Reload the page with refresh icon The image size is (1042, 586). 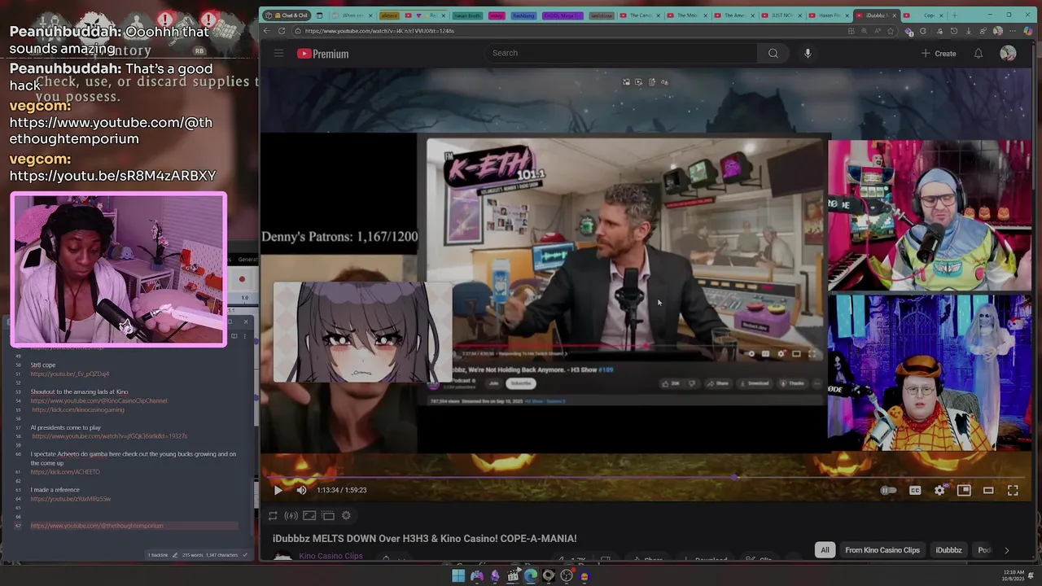282,31
